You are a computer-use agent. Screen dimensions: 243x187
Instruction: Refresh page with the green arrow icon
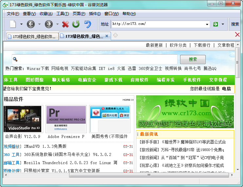[76, 24]
